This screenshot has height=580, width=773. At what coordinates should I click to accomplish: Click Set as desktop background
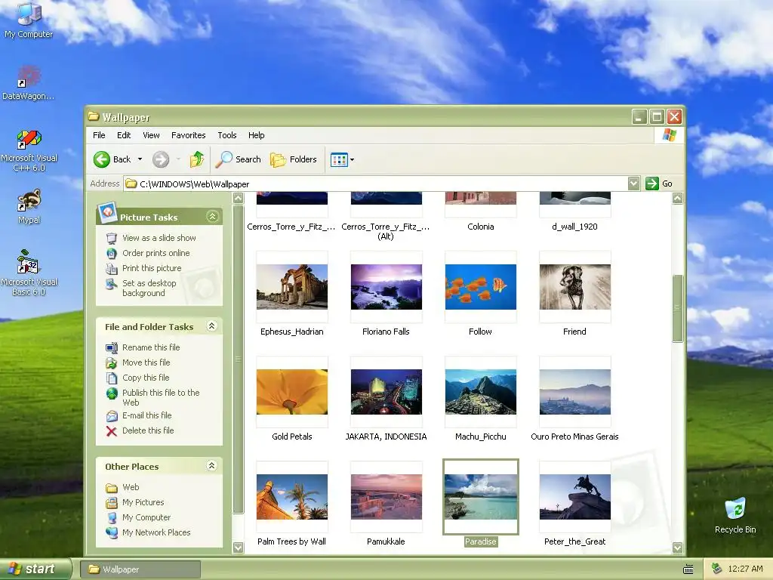tap(149, 288)
